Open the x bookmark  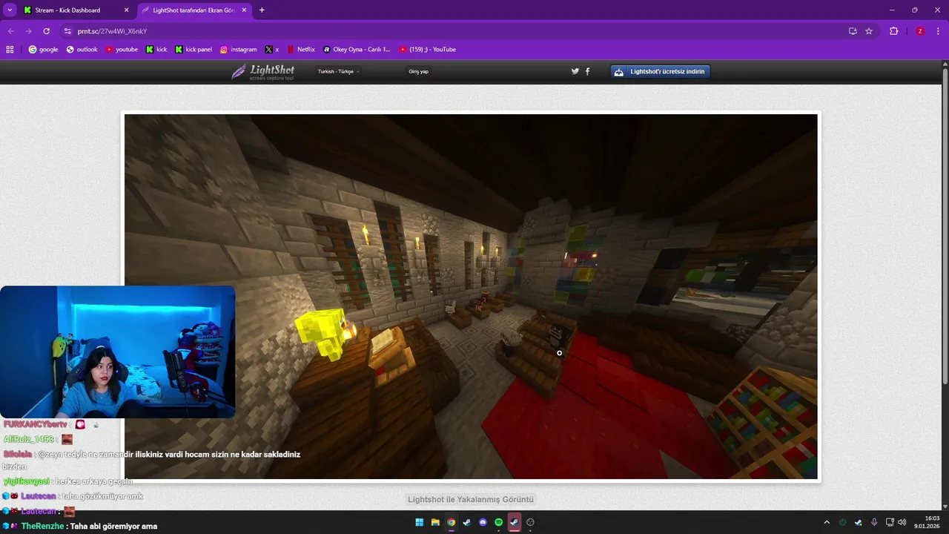coord(272,50)
